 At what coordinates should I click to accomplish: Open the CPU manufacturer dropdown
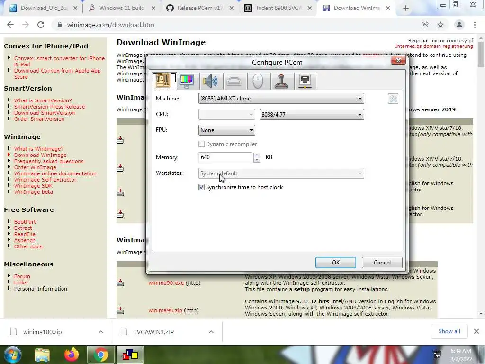pyautogui.click(x=227, y=115)
